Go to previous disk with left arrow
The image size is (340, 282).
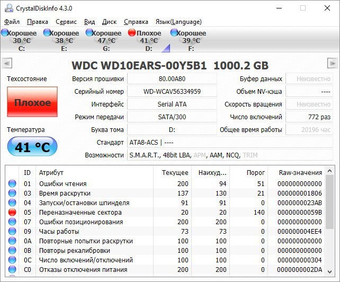7,64
